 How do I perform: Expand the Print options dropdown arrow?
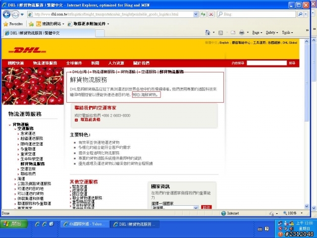click(x=248, y=33)
